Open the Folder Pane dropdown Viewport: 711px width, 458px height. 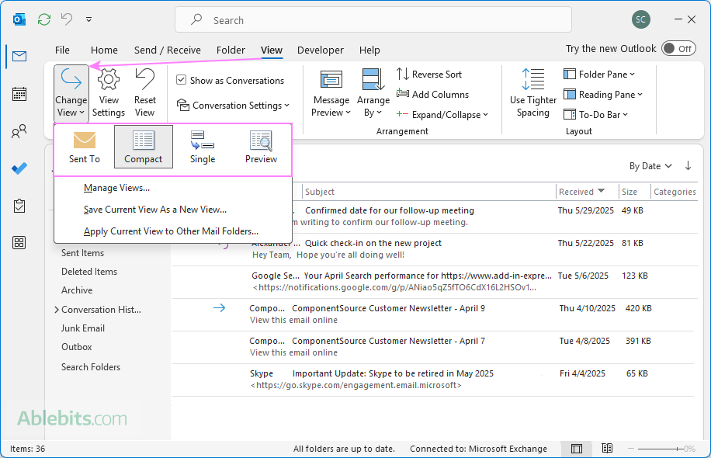[x=599, y=74]
